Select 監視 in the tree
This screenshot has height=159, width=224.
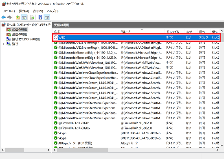15,44
